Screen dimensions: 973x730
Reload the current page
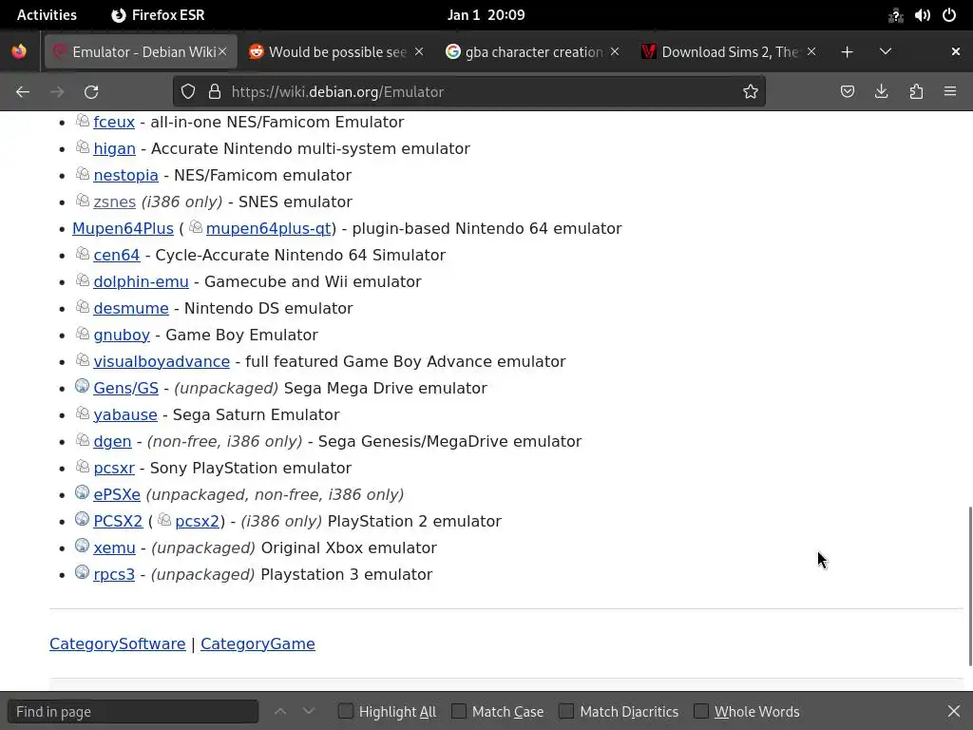(x=91, y=92)
